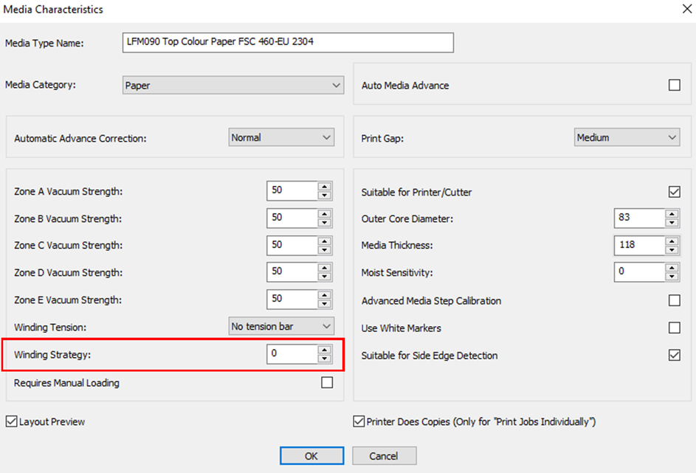Increase Zone C Vacuum Strength value

point(325,241)
